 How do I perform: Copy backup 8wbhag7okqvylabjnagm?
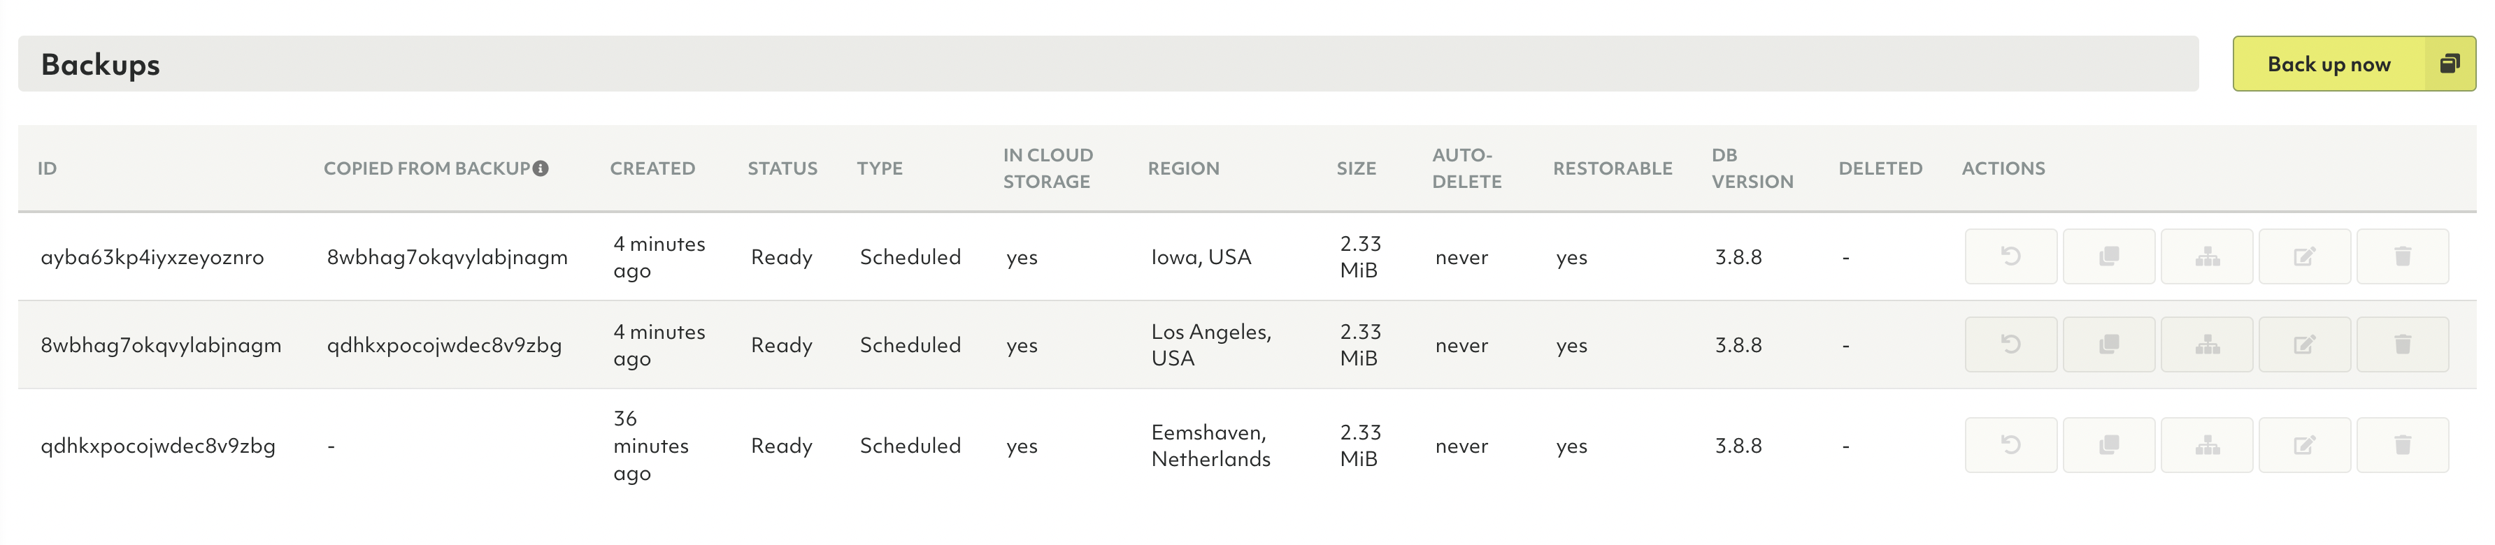point(2108,344)
